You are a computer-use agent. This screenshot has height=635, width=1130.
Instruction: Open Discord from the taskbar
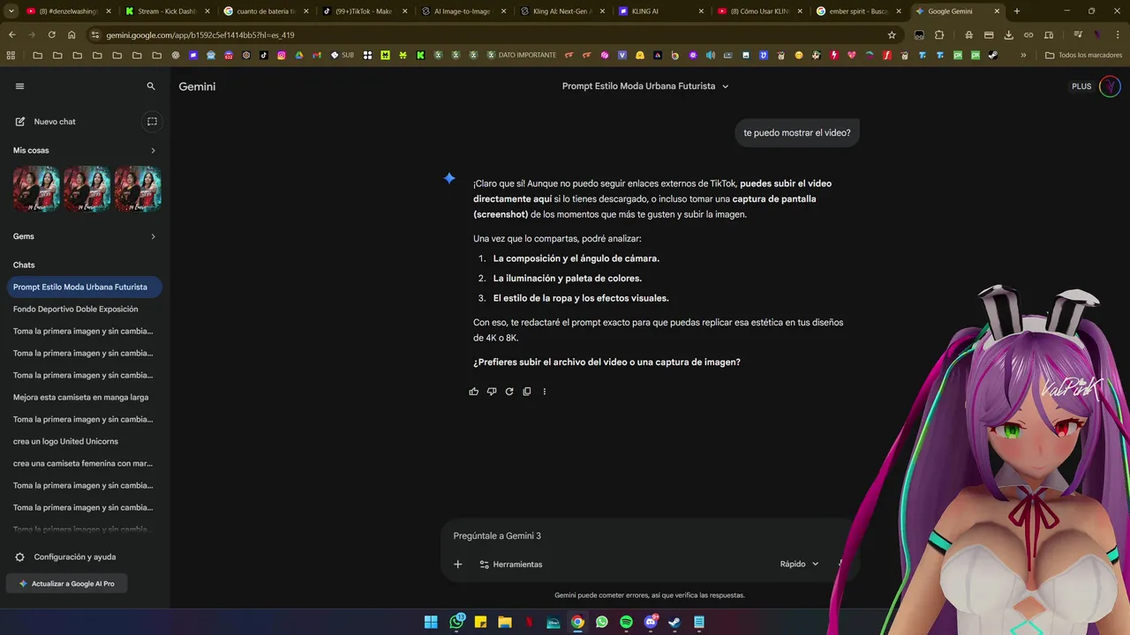tap(651, 622)
